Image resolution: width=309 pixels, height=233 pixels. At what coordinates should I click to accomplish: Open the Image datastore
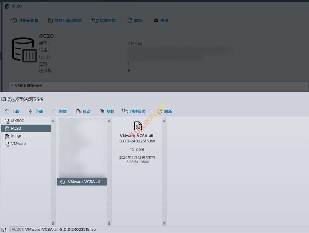pos(17,136)
